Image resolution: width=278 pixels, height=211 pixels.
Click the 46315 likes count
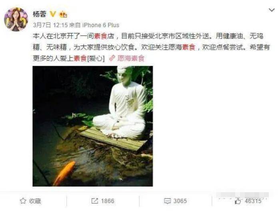[253, 201]
